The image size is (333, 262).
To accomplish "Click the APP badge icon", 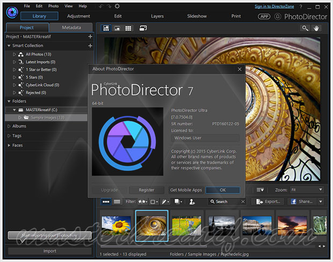I will pyautogui.click(x=264, y=17).
